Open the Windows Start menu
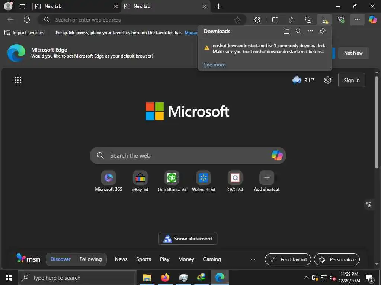Viewport: 381px width, 285px height. click(x=9, y=278)
